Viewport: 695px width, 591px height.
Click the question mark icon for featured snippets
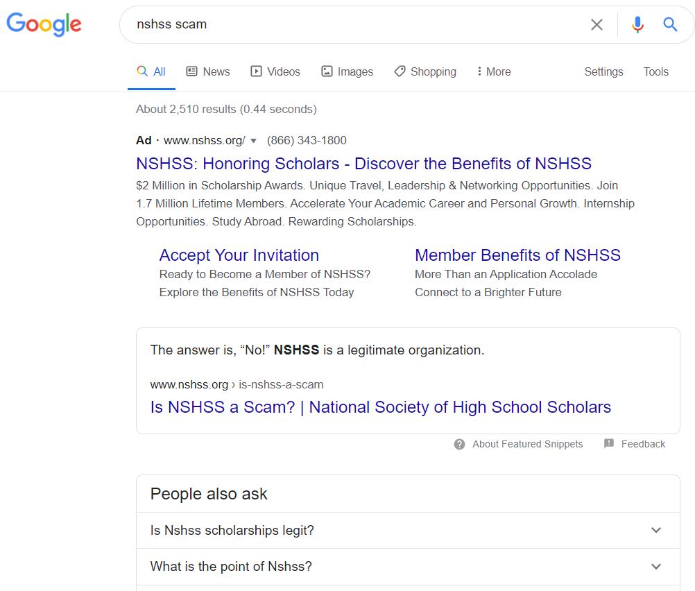(460, 444)
